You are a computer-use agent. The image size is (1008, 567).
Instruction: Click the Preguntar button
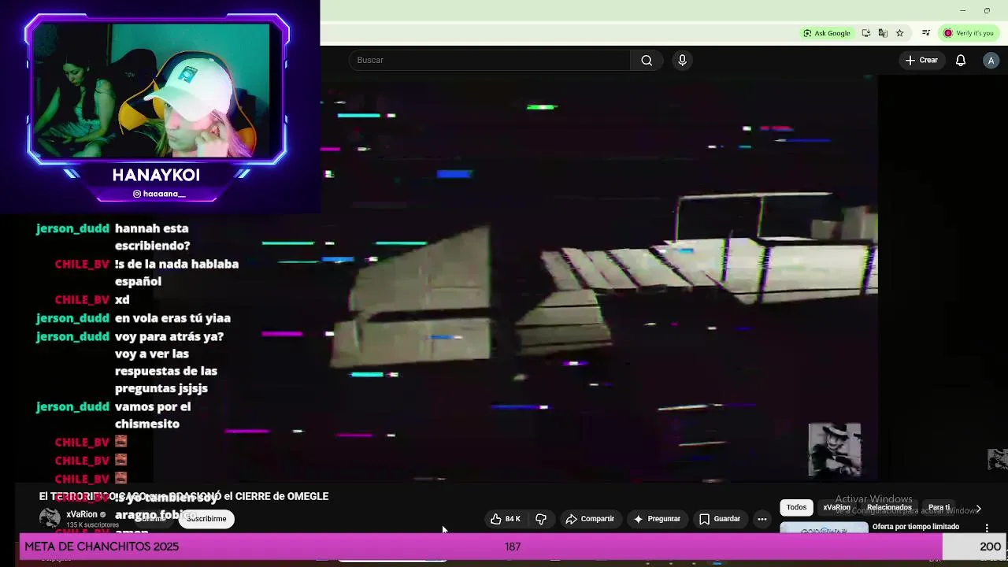coord(657,519)
